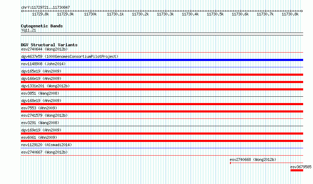
Task: Open the dgv1331e201 (Wong2012b) label
Action: tap(45, 86)
